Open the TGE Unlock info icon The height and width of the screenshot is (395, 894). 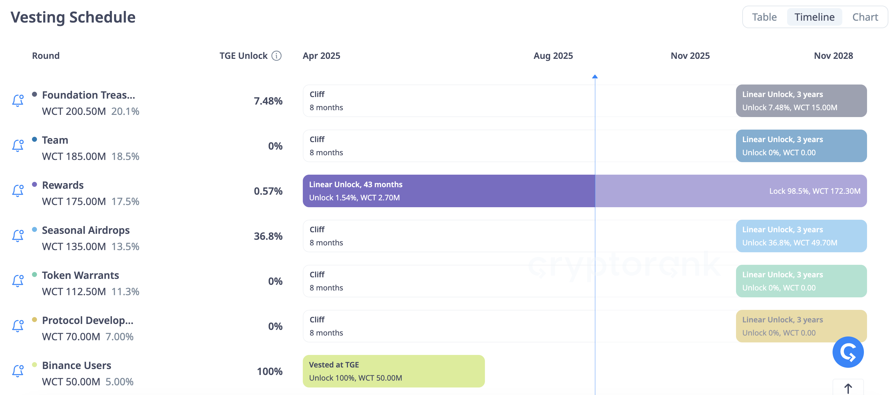(276, 56)
